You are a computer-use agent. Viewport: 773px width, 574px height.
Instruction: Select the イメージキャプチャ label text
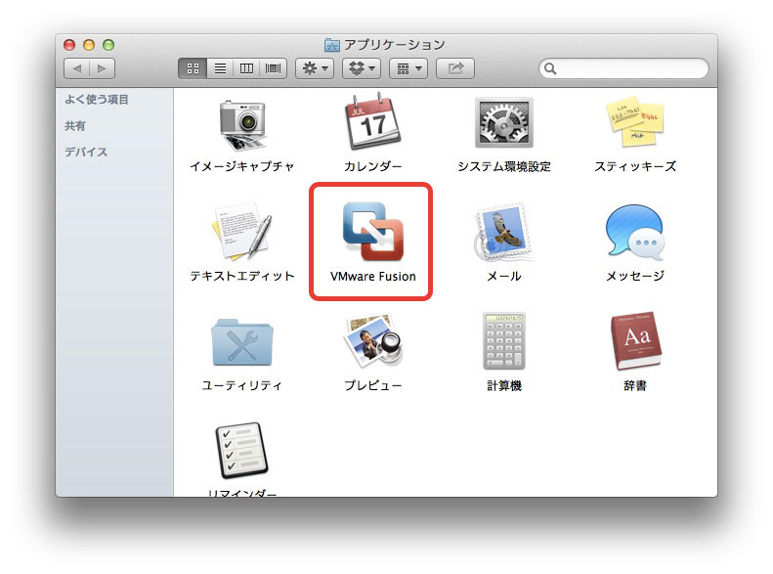point(242,166)
